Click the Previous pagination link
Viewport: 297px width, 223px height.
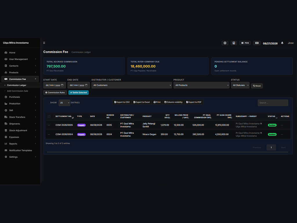[x=257, y=148]
